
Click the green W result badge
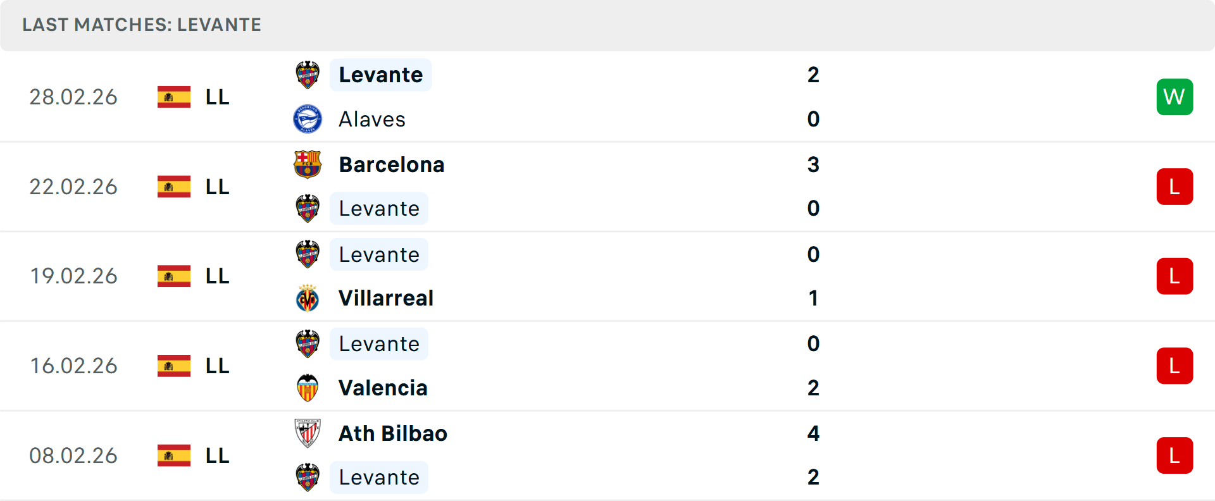tap(1174, 97)
